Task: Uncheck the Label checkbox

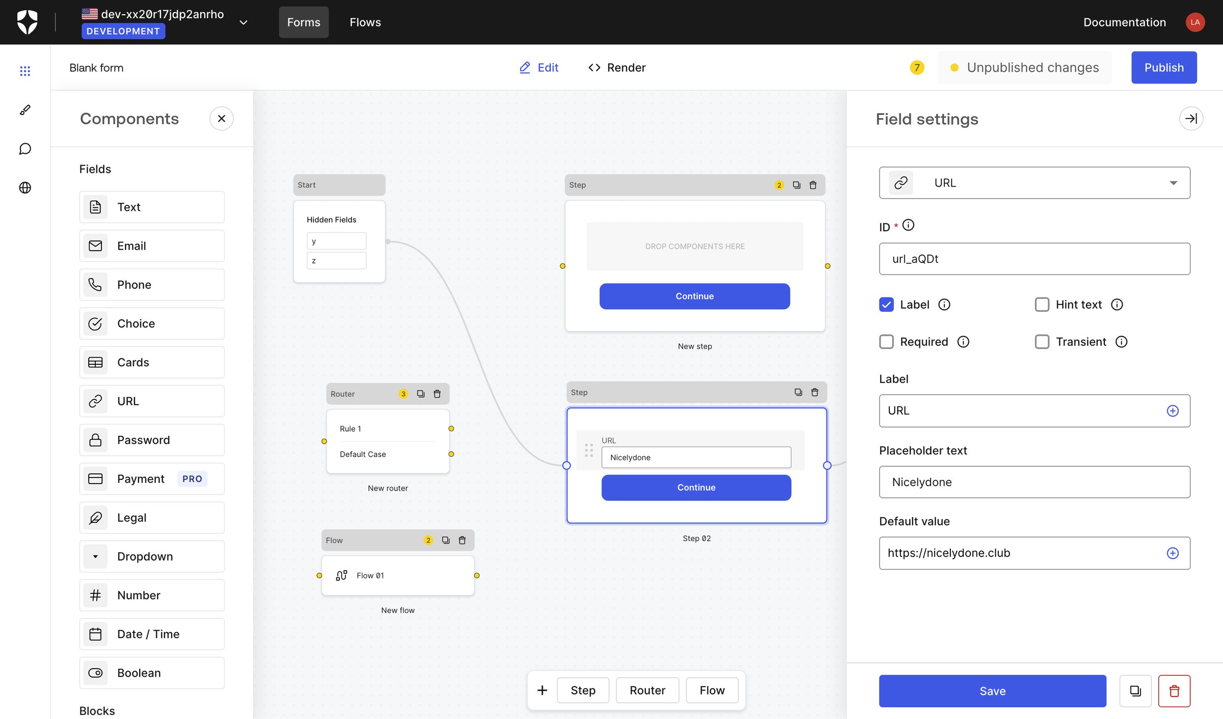Action: (886, 304)
